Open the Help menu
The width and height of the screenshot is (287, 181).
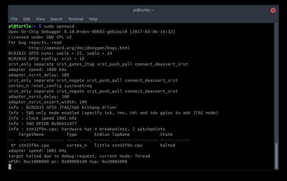click(93, 19)
